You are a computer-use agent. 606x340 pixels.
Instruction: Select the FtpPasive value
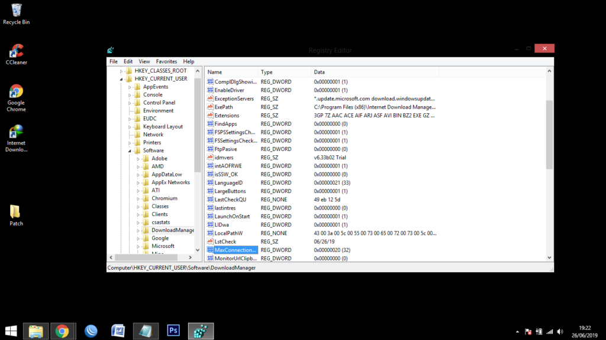(x=225, y=149)
